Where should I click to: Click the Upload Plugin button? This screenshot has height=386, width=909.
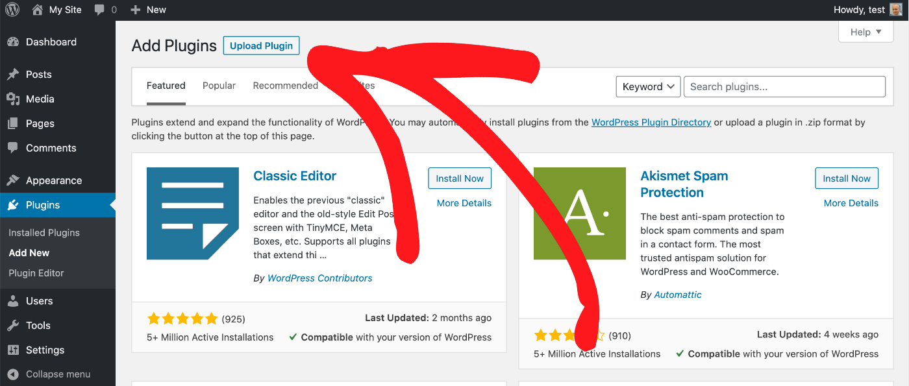(261, 45)
